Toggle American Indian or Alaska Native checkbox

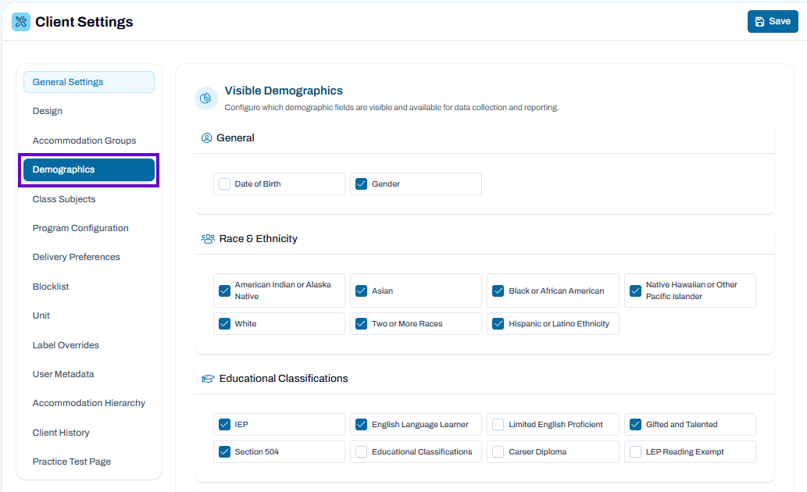pyautogui.click(x=224, y=291)
